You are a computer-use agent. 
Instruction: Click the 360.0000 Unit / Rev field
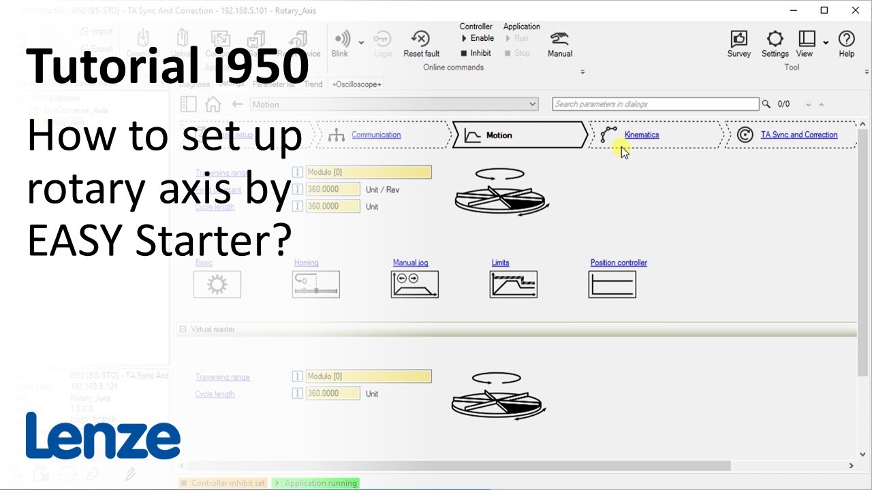point(332,189)
